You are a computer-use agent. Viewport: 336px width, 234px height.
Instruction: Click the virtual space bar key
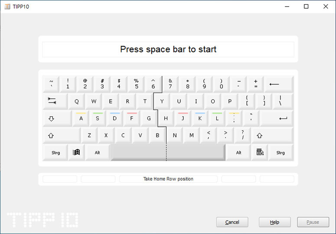(168, 152)
